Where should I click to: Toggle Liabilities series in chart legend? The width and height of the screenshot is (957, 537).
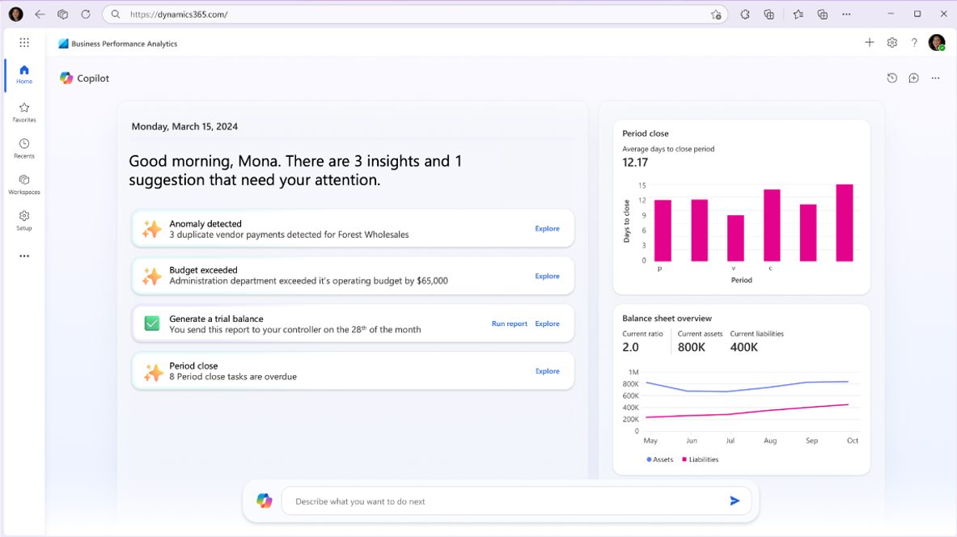click(701, 459)
